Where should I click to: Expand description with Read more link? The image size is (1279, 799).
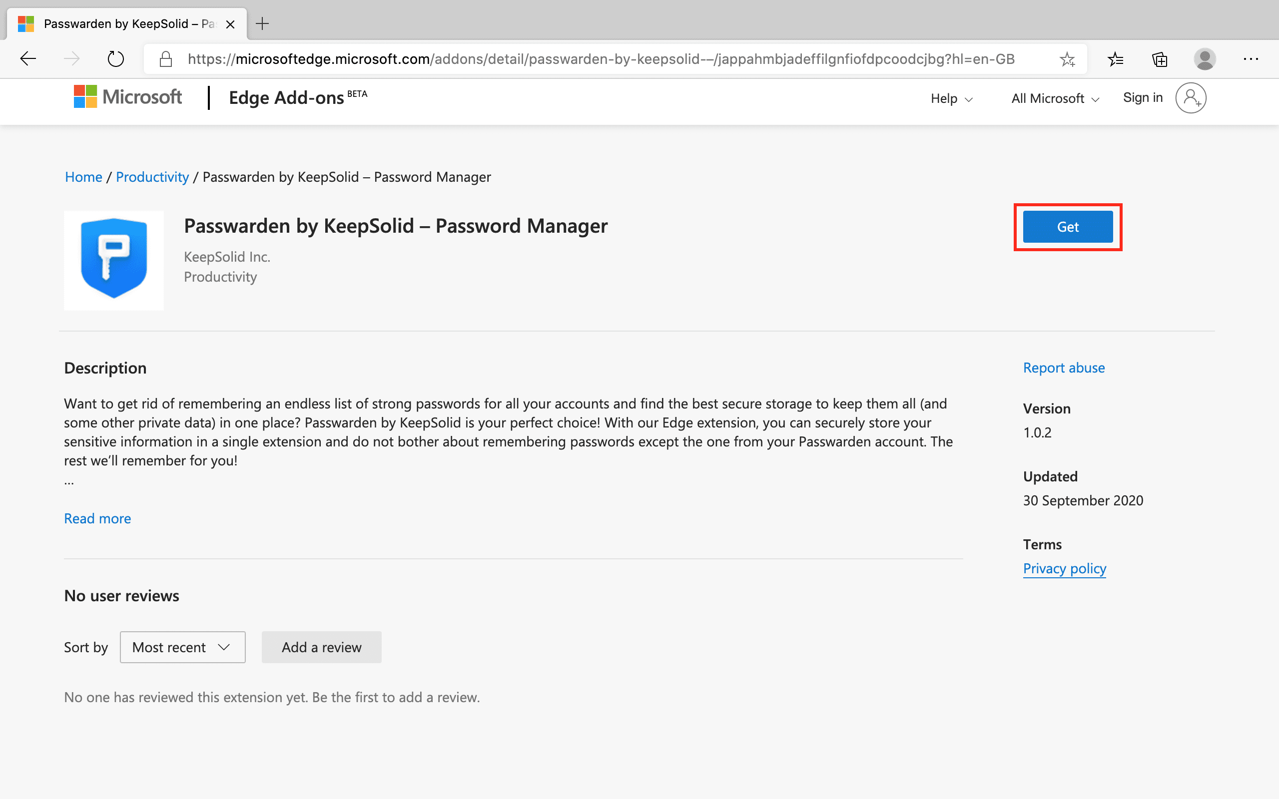point(97,518)
